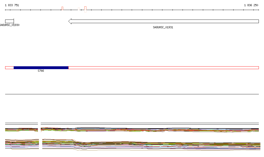Viewport: 264px width, 157px height.
Task: Click the small solid red ruler marker
Action: pyautogui.click(x=62, y=8)
